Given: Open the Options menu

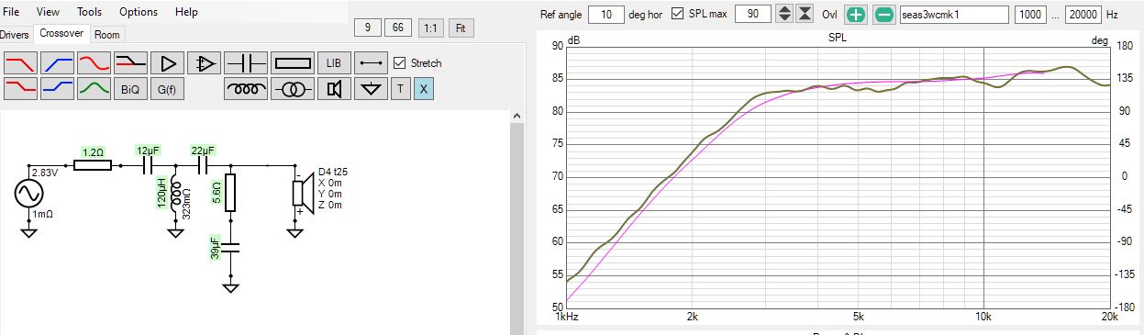Looking at the screenshot, I should tap(139, 12).
